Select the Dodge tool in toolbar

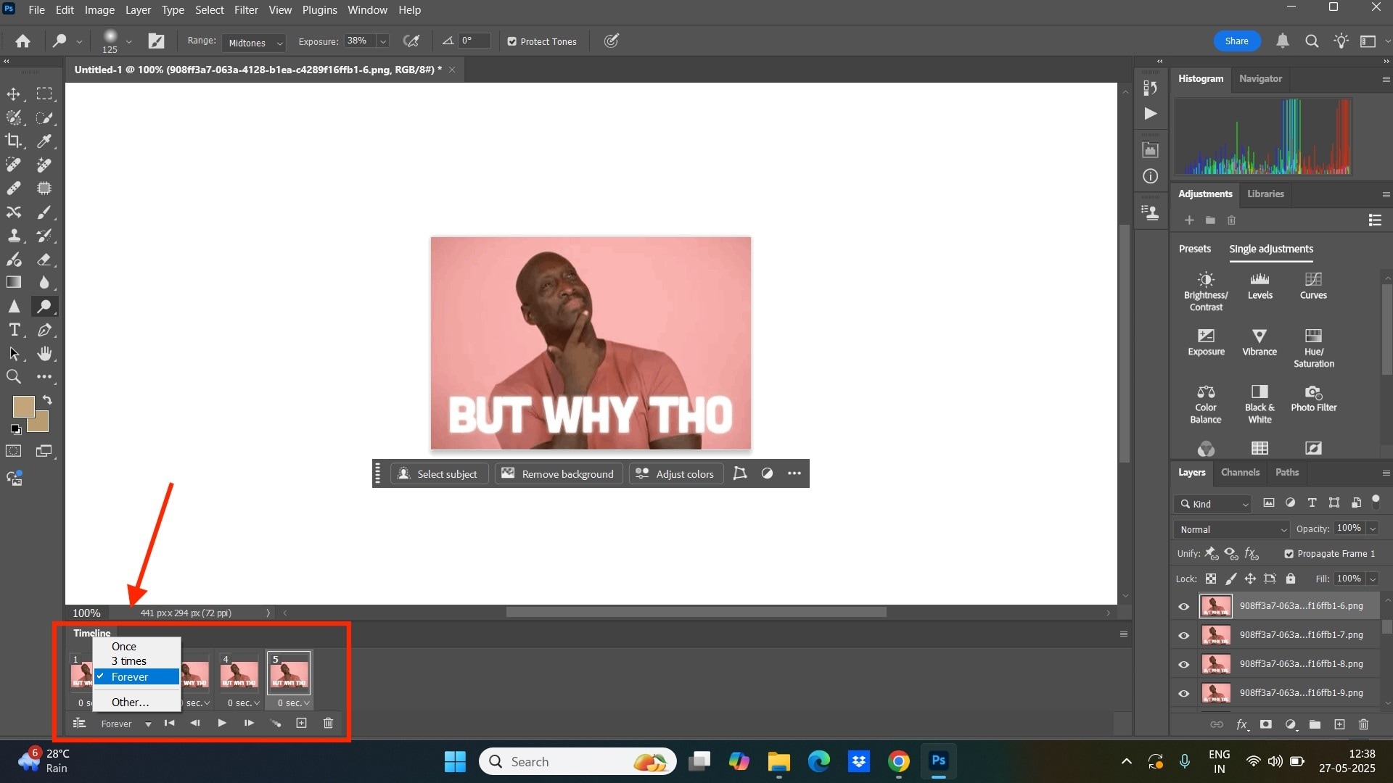click(x=44, y=307)
